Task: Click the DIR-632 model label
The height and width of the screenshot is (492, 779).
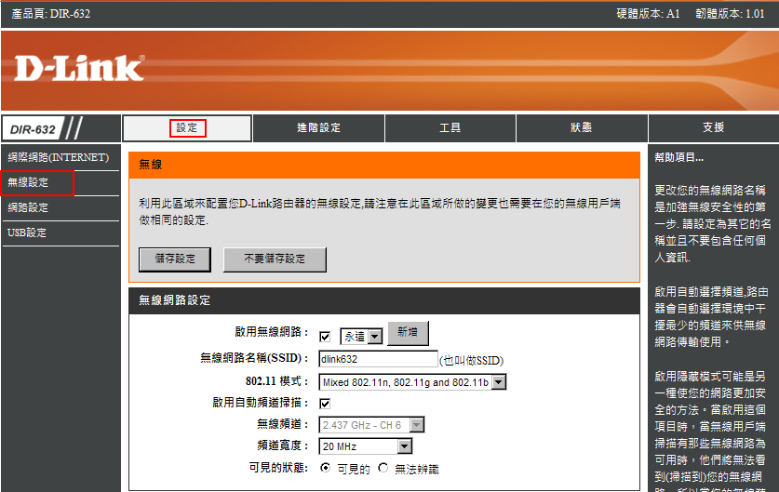Action: [33, 129]
